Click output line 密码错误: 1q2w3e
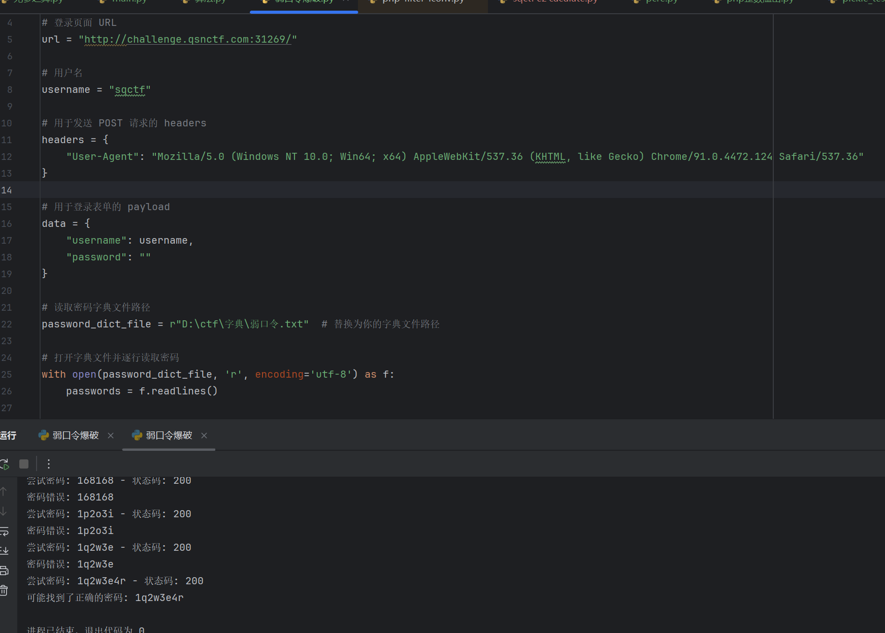885x633 pixels. (70, 564)
